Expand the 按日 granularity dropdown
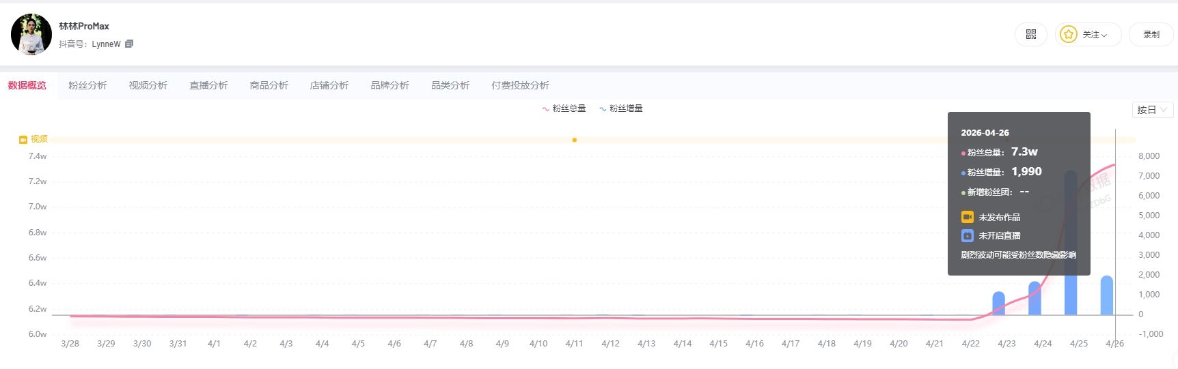The image size is (1178, 369). (1152, 110)
